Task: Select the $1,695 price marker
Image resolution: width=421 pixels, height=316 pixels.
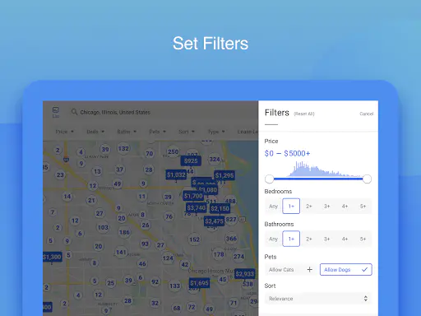Action: (199, 283)
